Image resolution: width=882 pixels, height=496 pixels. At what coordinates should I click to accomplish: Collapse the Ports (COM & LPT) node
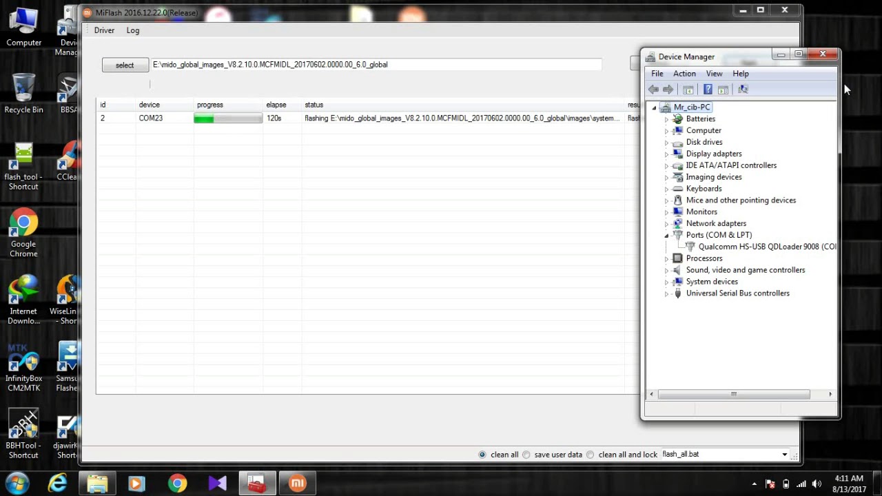(666, 236)
